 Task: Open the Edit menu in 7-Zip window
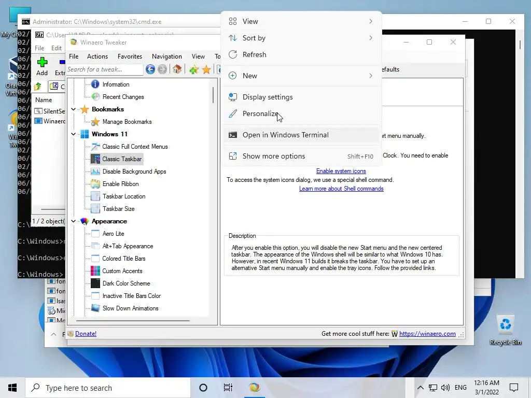[56, 48]
